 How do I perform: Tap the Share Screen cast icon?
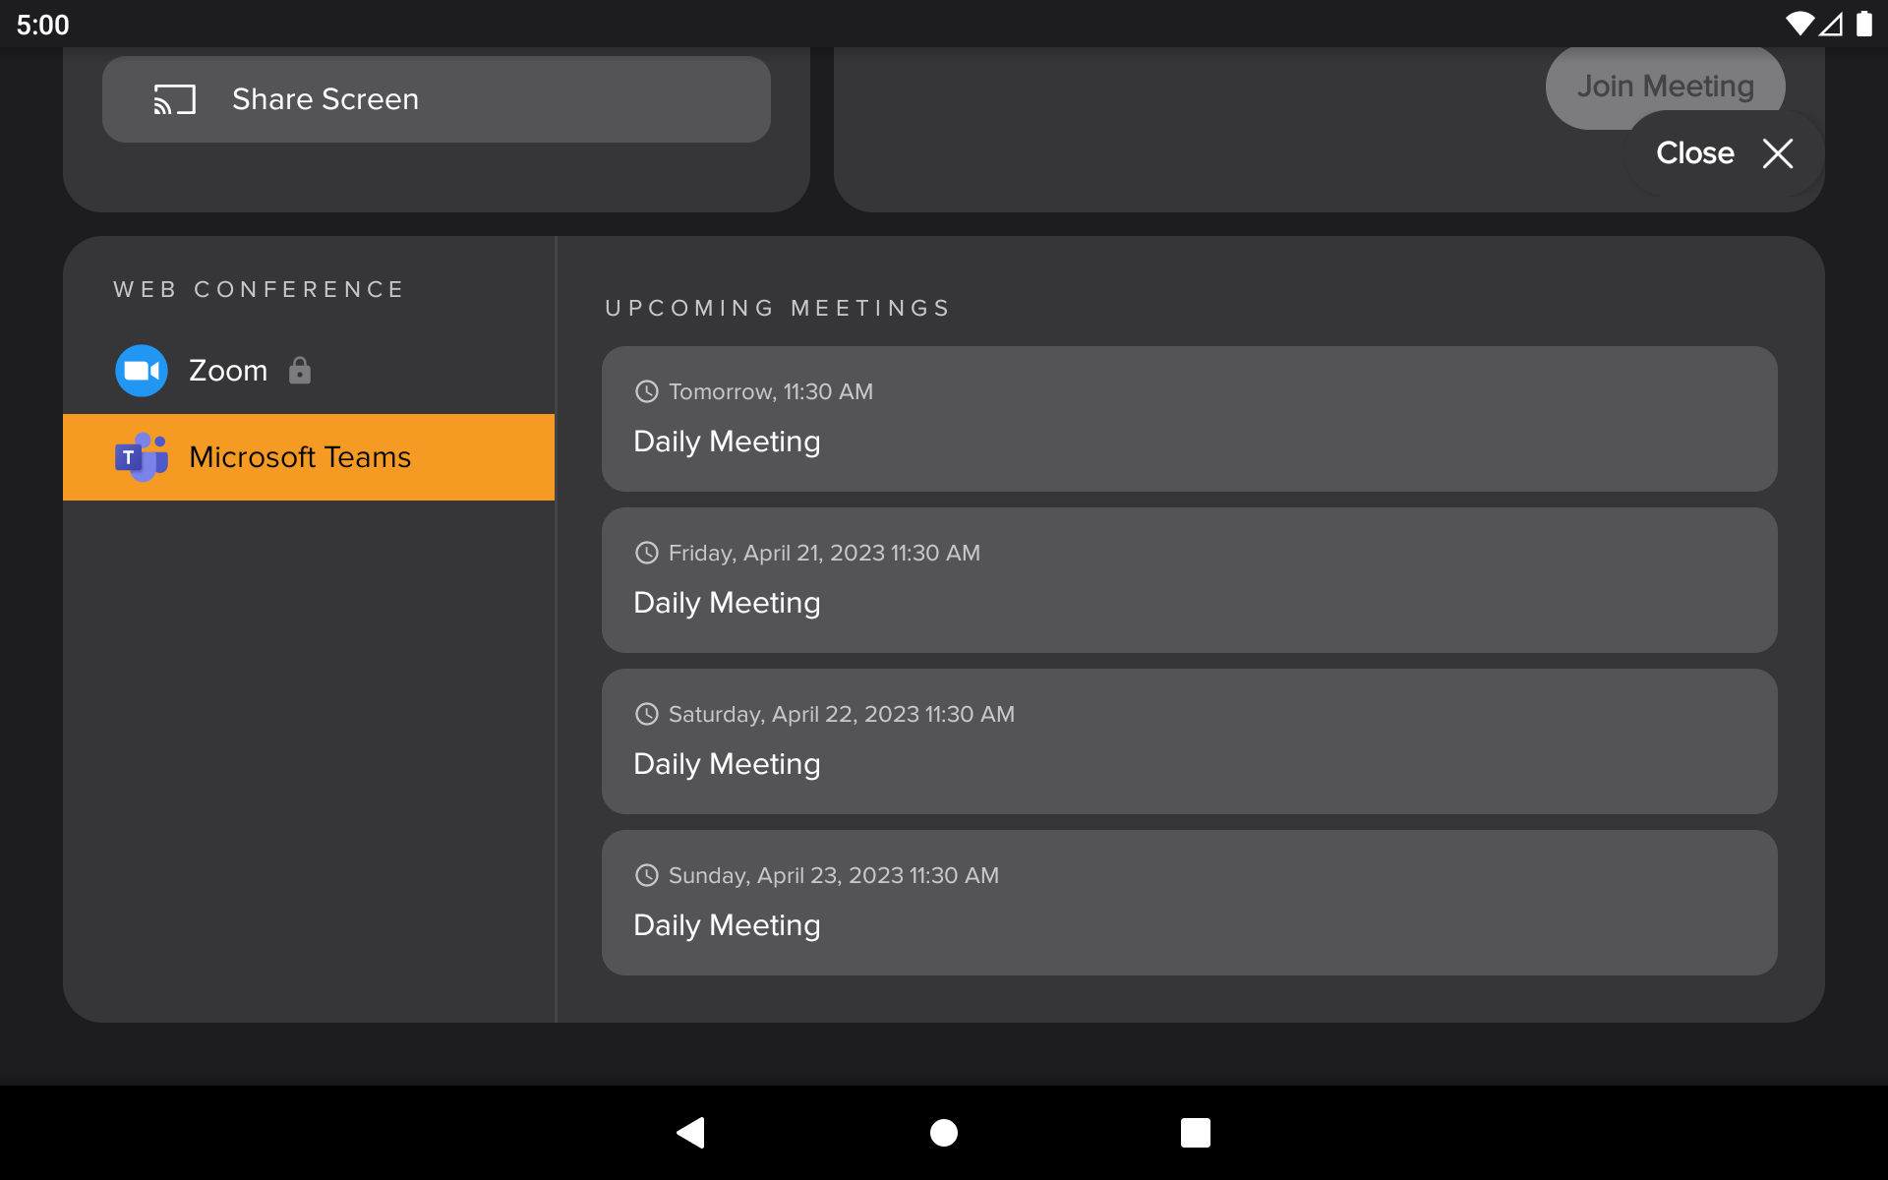174,99
